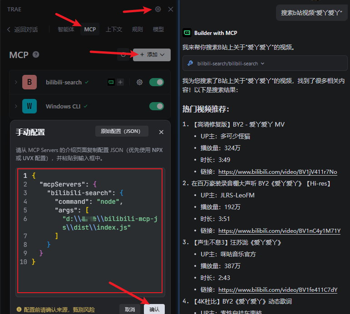Click the user message 搜索b站视频

(311, 13)
